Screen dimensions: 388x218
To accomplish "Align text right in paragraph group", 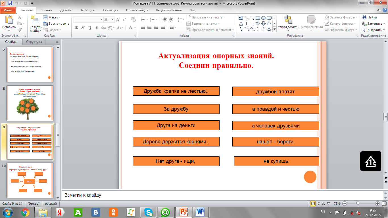I will pyautogui.click(x=156, y=28).
